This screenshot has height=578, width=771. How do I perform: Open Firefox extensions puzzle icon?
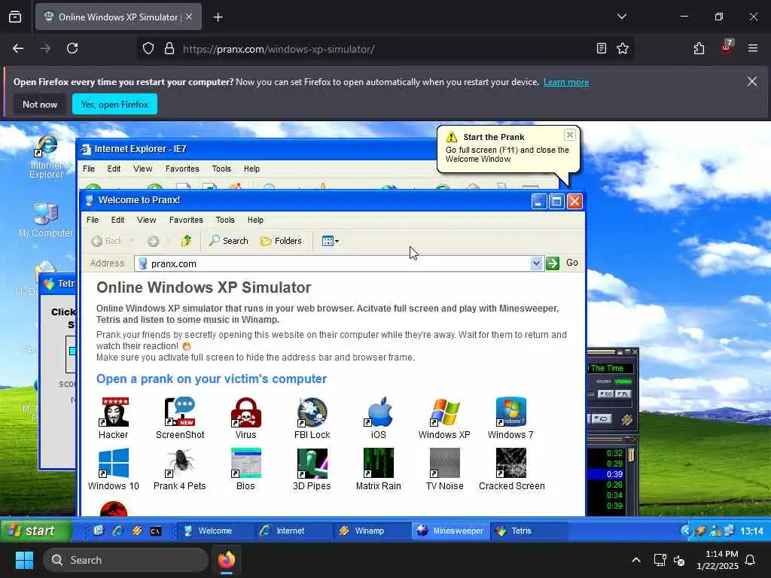tap(699, 48)
